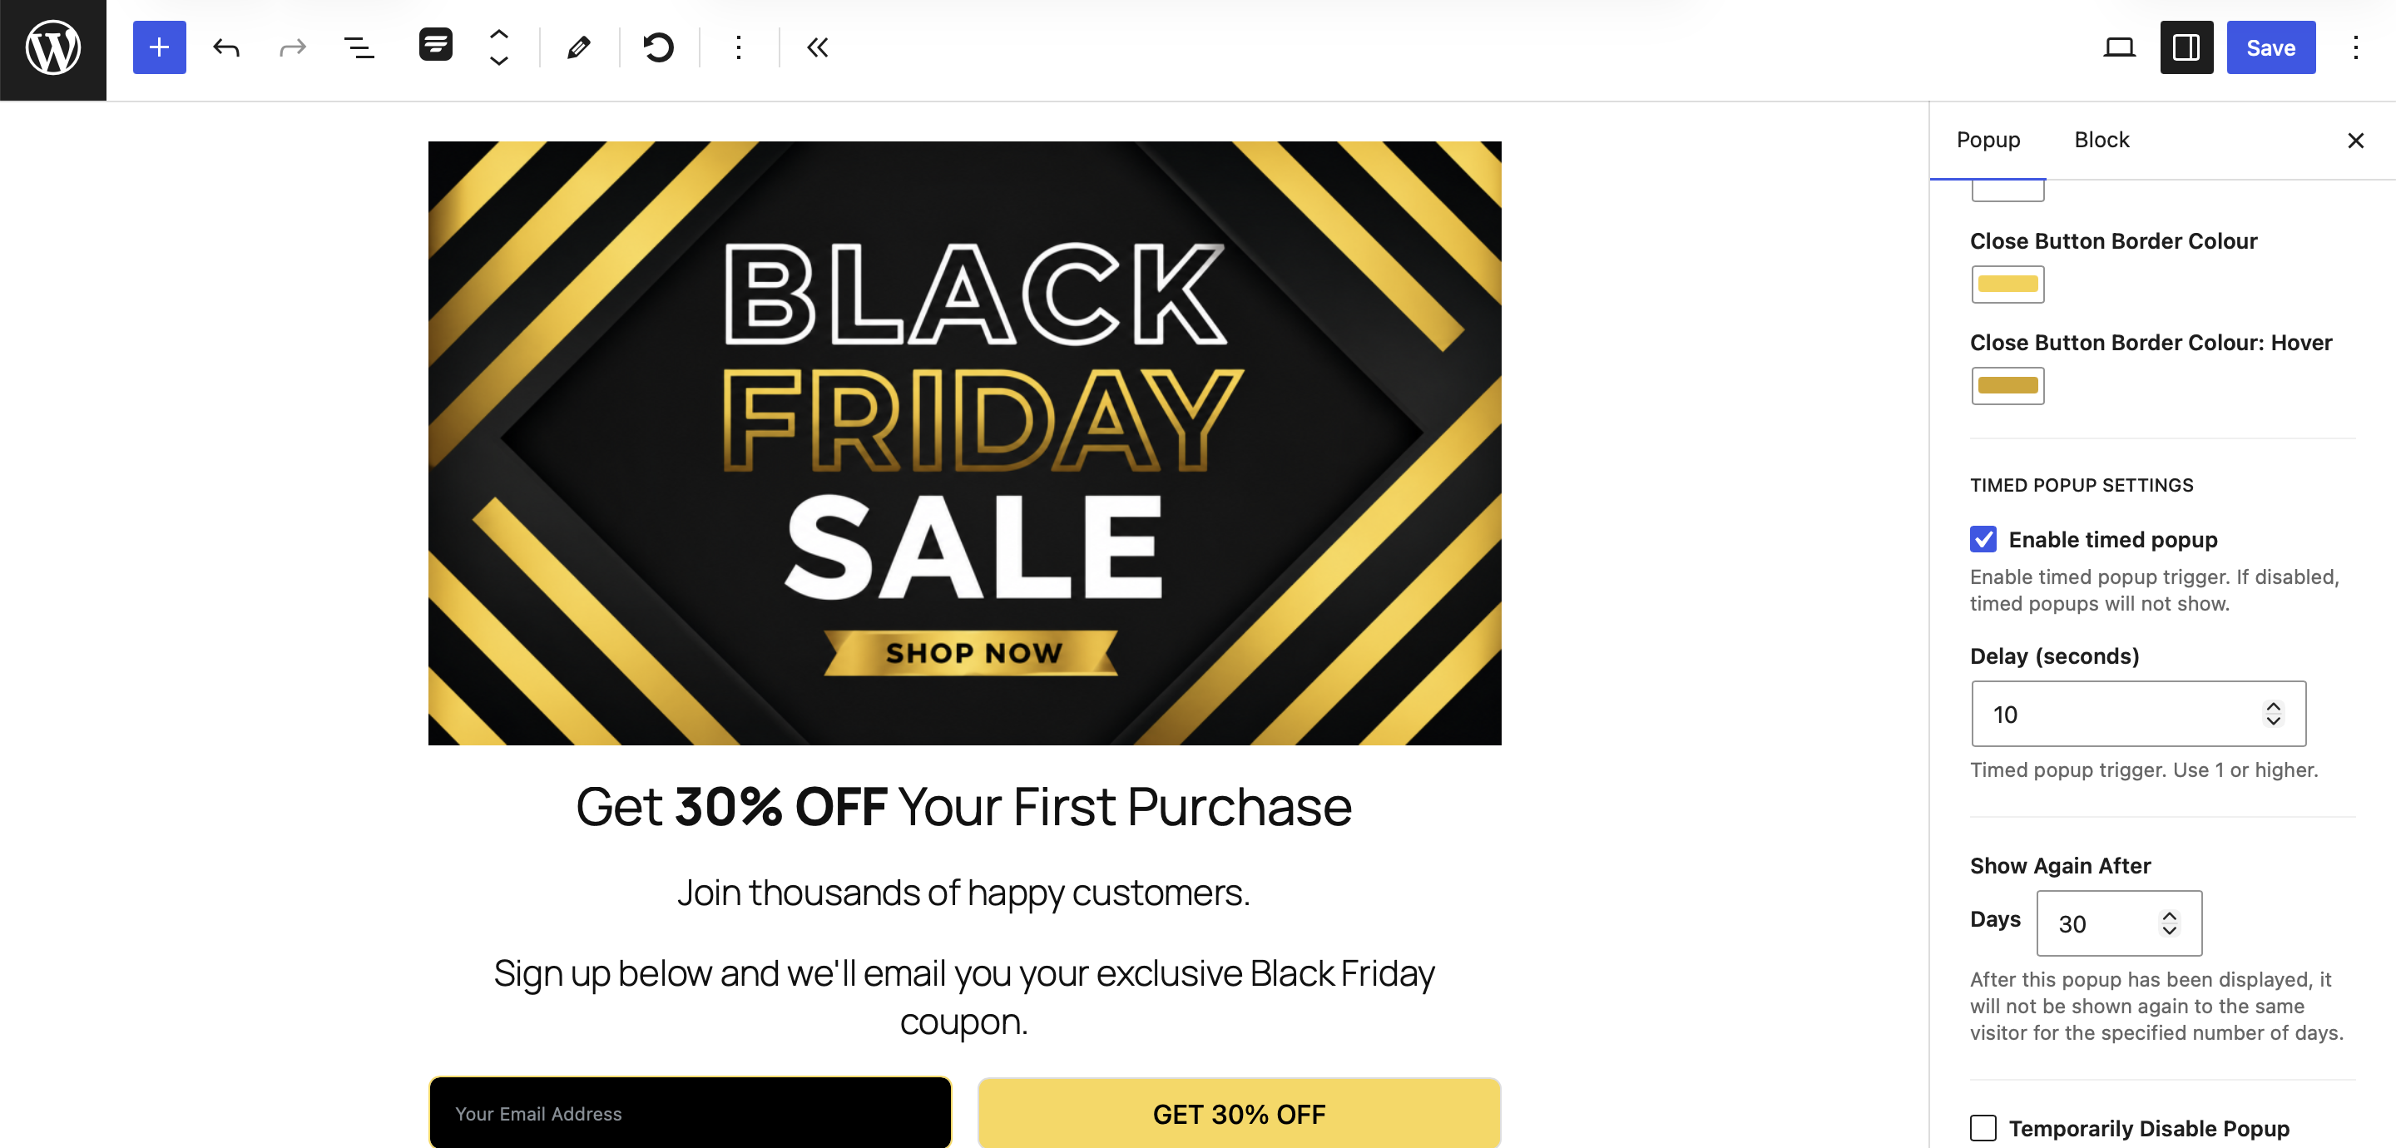Select the pencil edit tool icon
Image resolution: width=2396 pixels, height=1148 pixels.
[578, 47]
